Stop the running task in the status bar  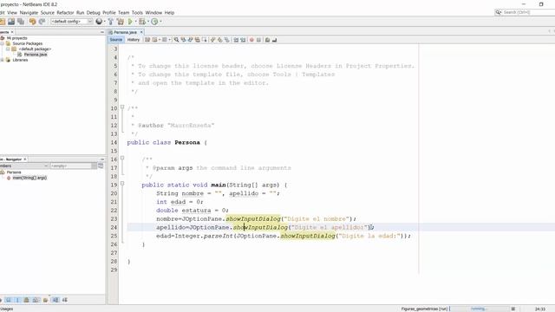point(513,309)
